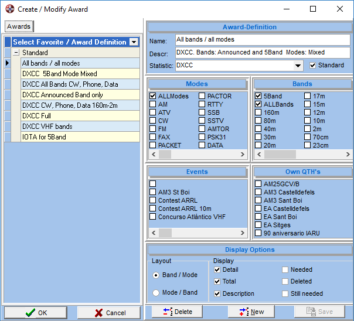Check the PACTOR mode box
The image size is (354, 321).
(202, 96)
